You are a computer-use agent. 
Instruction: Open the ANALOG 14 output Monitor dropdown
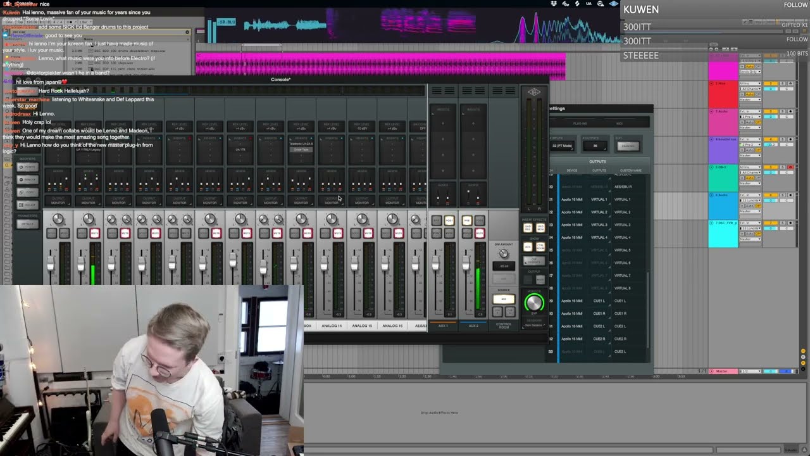(332, 201)
